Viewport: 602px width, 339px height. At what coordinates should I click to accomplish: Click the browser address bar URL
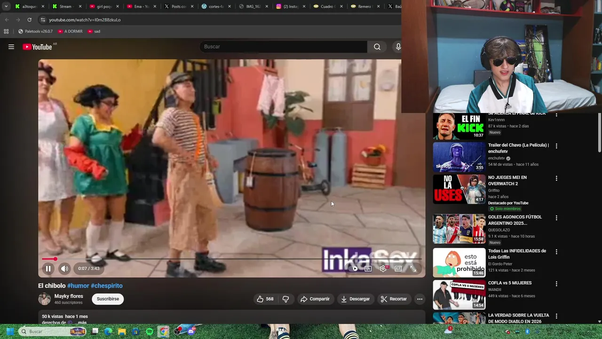(85, 20)
